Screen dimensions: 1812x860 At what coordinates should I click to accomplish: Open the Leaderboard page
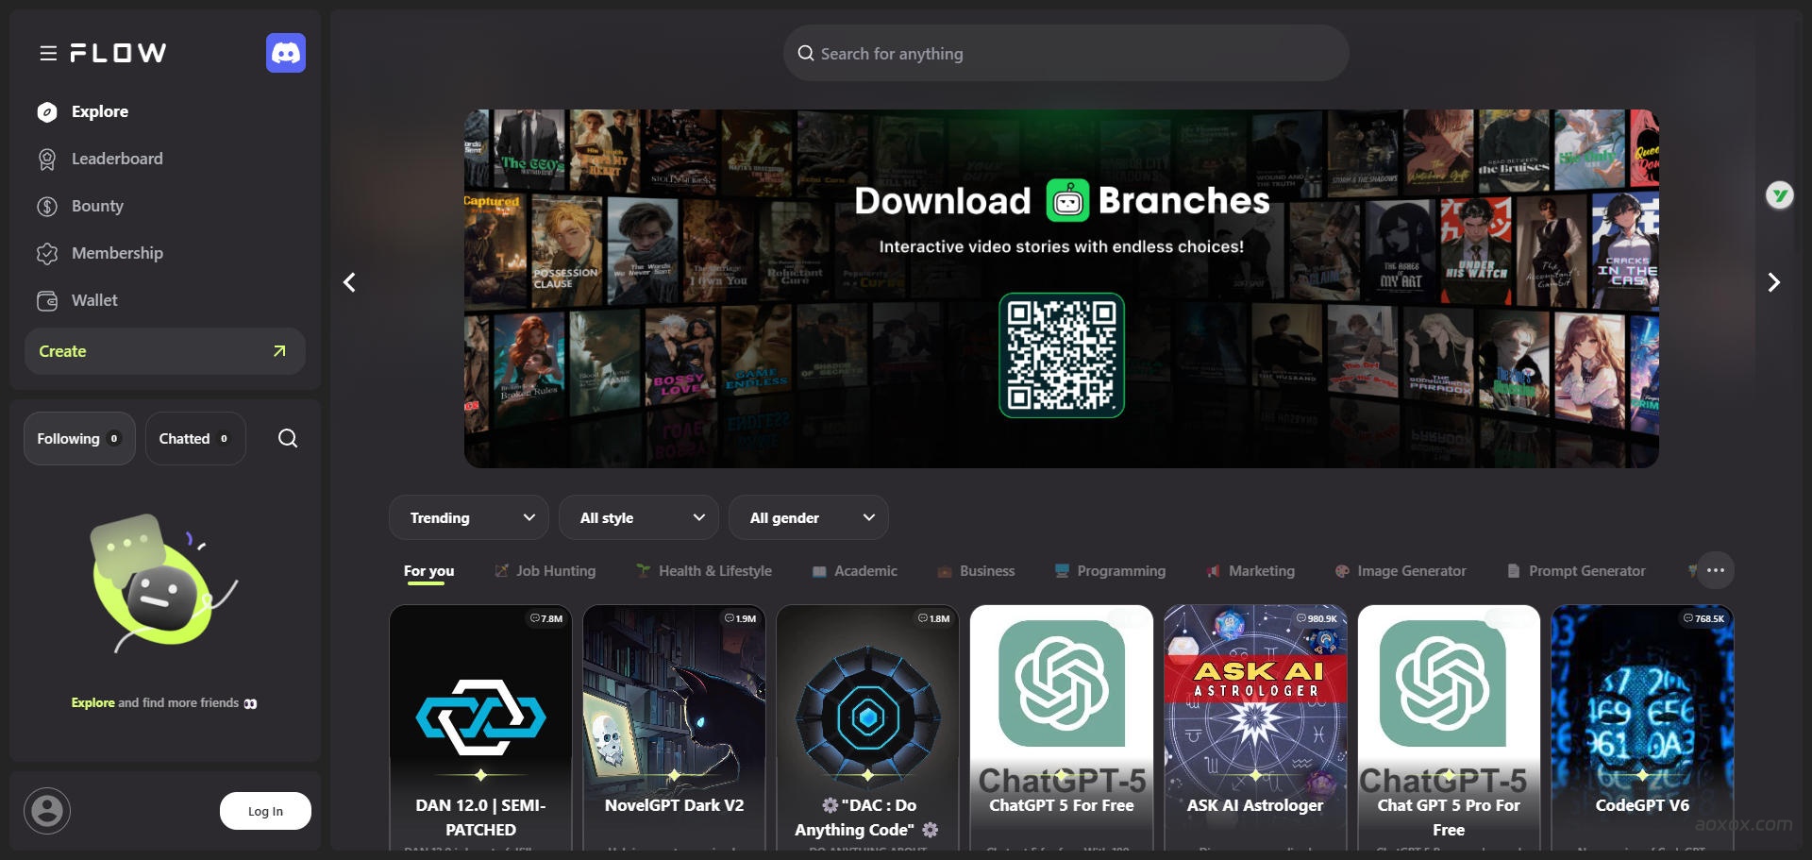pyautogui.click(x=116, y=159)
